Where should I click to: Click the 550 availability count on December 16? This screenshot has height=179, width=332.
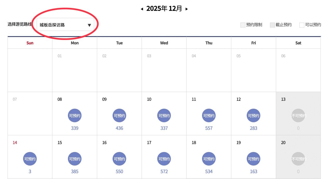coord(119,171)
